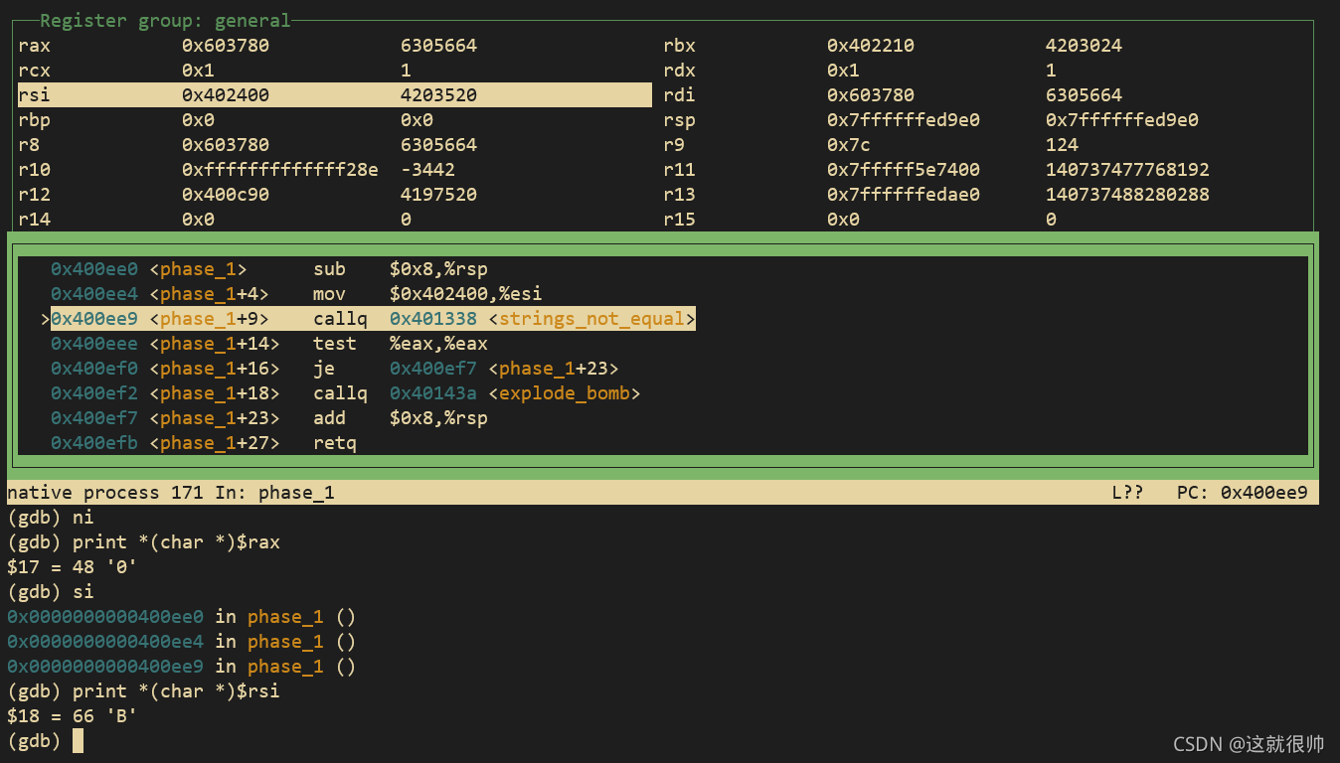Click the <strings_not_equal> call target

pyautogui.click(x=591, y=319)
